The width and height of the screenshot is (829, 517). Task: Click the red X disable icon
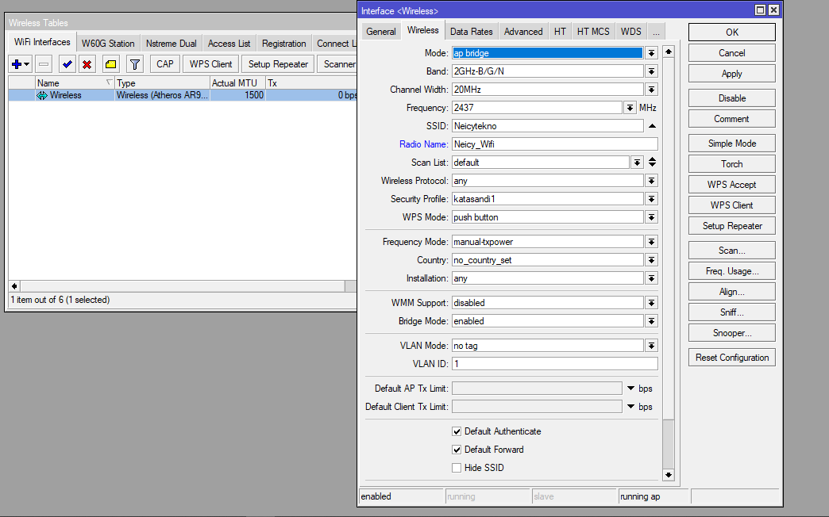[87, 64]
